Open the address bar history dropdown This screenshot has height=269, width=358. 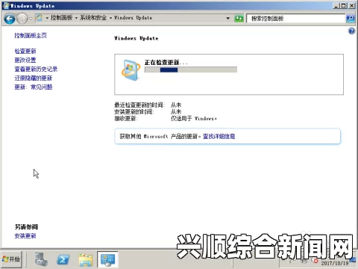(227, 18)
